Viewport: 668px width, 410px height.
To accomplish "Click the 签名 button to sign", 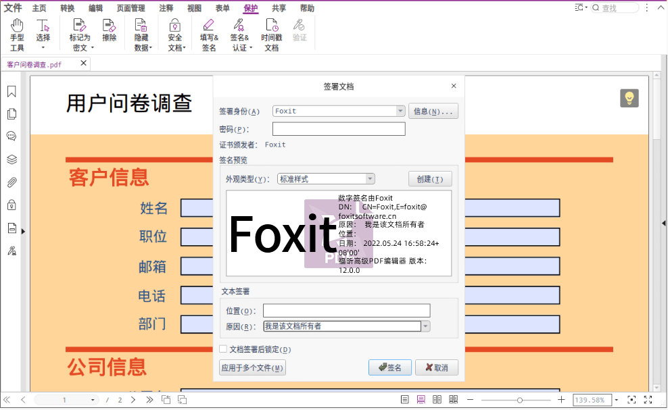I will pos(390,367).
